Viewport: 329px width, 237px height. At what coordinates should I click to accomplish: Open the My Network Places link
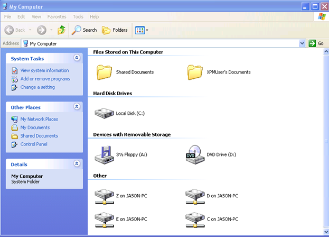pyautogui.click(x=39, y=119)
